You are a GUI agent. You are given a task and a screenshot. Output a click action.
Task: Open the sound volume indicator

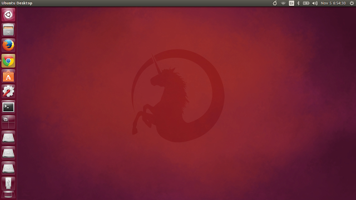(x=315, y=3)
